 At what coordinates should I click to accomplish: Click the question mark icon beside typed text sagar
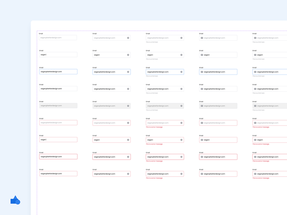pyautogui.click(x=128, y=55)
